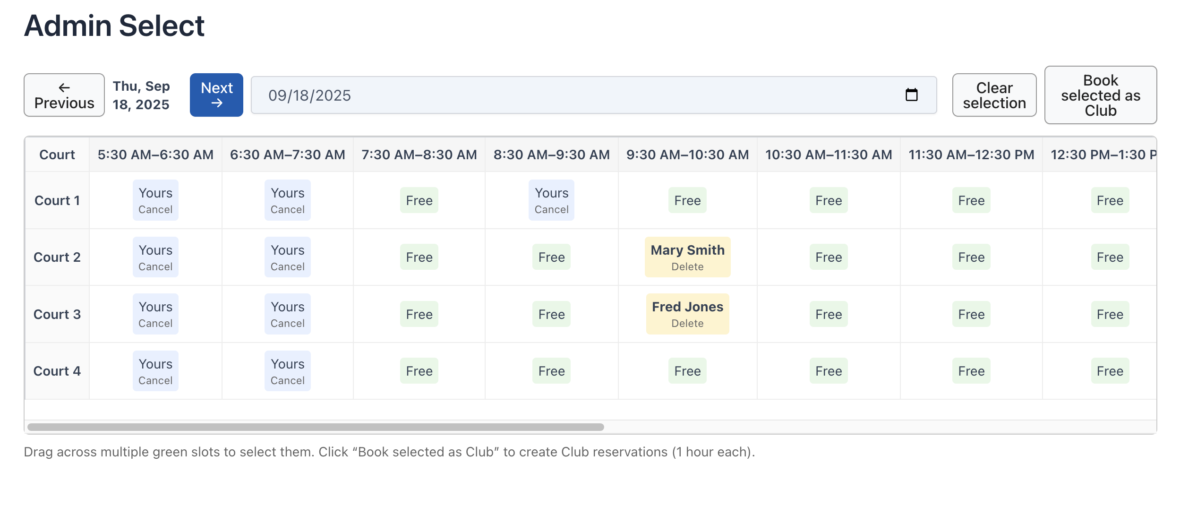Screen dimensions: 1180x532
Task: Click Book selected as Club
Action: [1100, 94]
